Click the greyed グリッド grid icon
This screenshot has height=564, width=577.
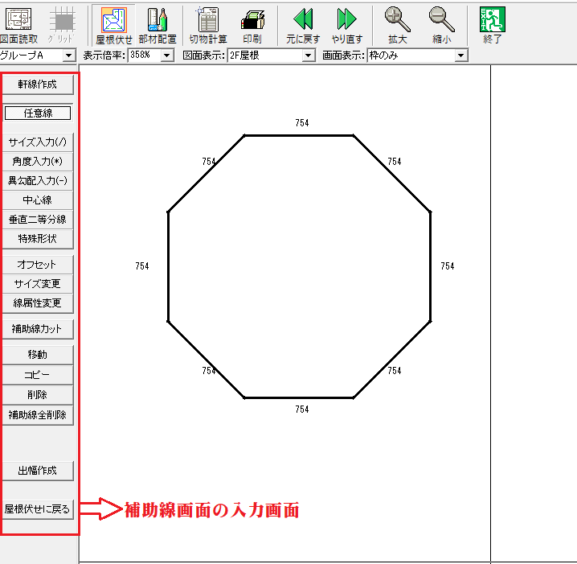[62, 26]
